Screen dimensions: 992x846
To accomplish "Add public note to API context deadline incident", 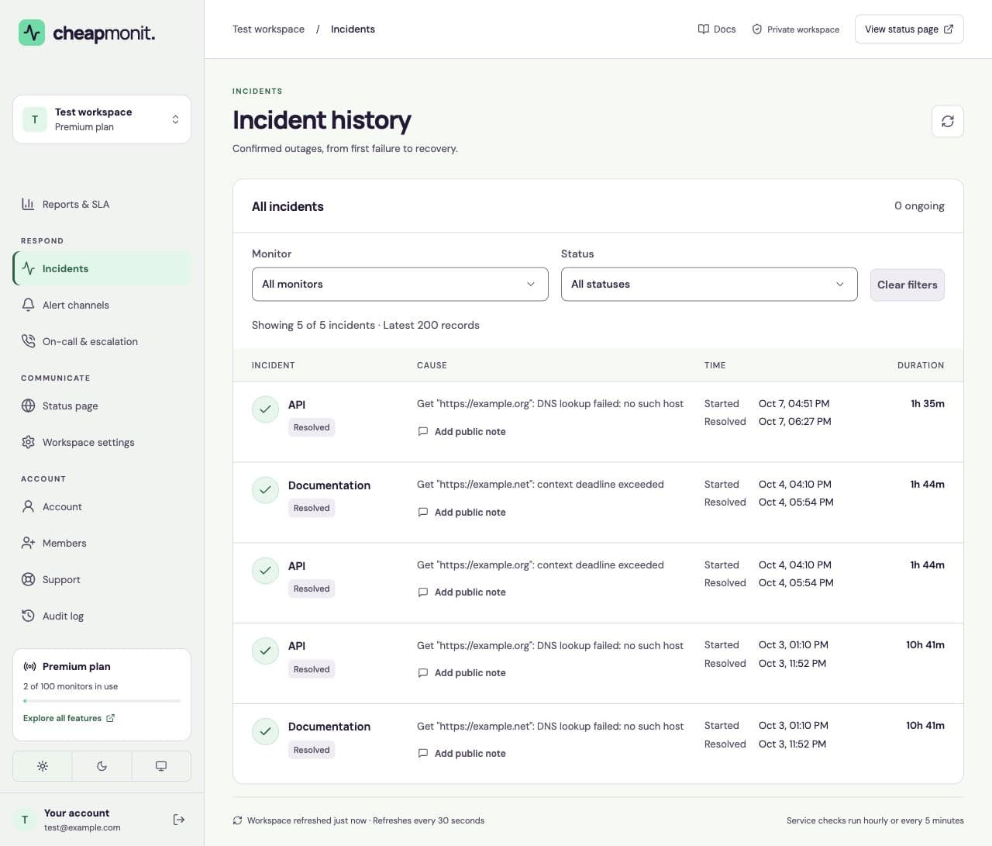I will point(462,592).
